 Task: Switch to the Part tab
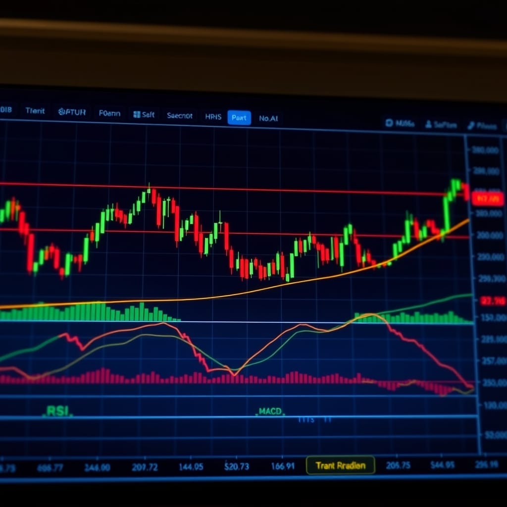[x=239, y=118]
